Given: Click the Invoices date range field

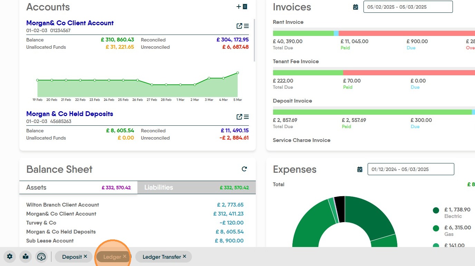Looking at the screenshot, I should coord(408,7).
